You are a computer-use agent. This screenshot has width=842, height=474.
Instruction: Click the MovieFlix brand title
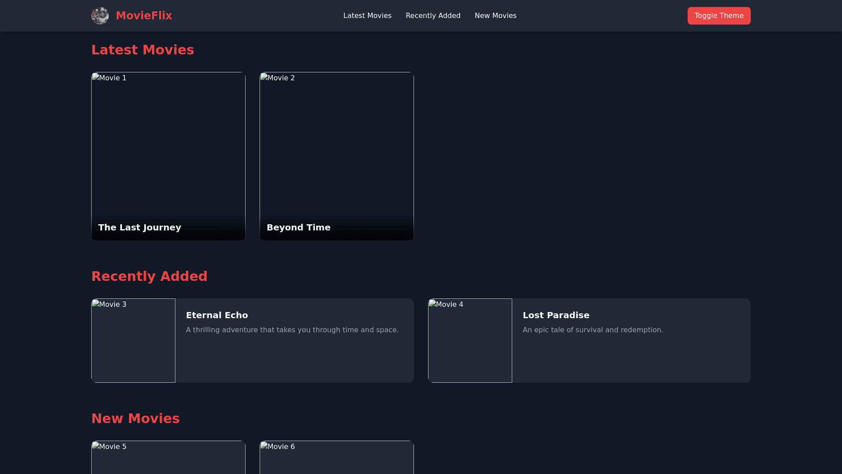coord(144,16)
